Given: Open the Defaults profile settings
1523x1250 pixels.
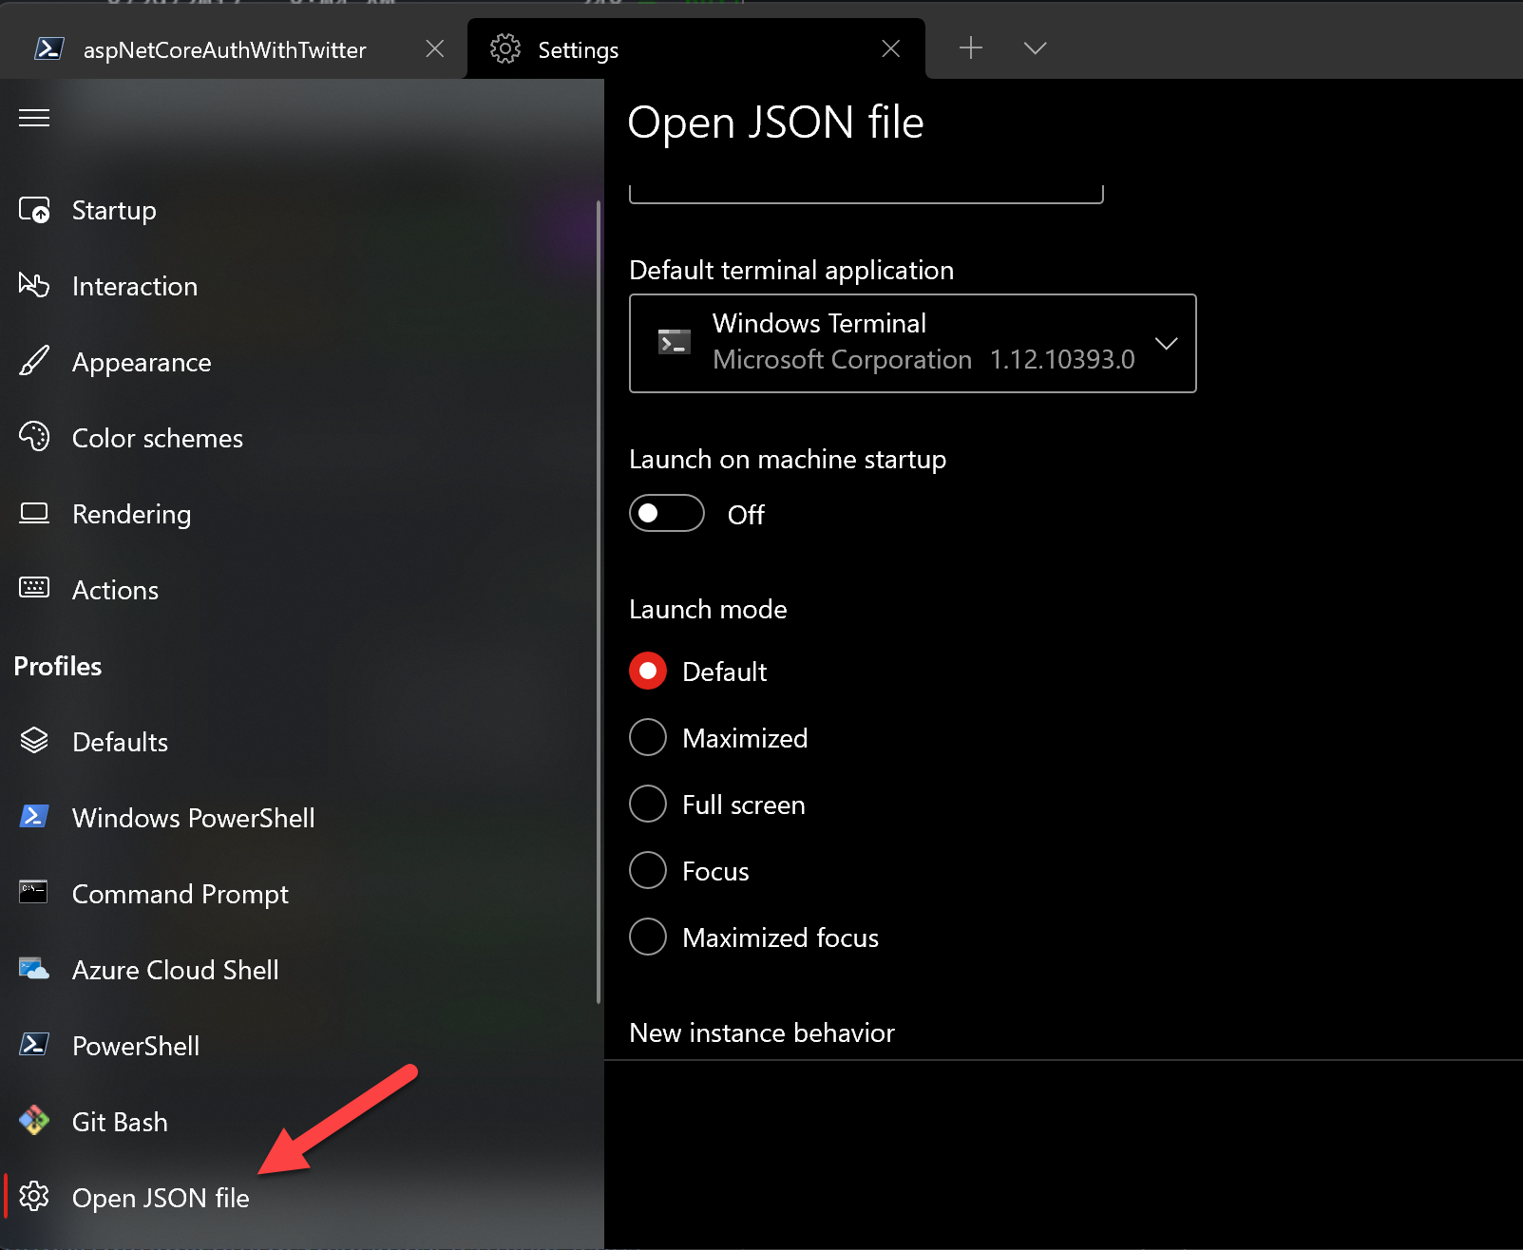Looking at the screenshot, I should click(x=120, y=742).
